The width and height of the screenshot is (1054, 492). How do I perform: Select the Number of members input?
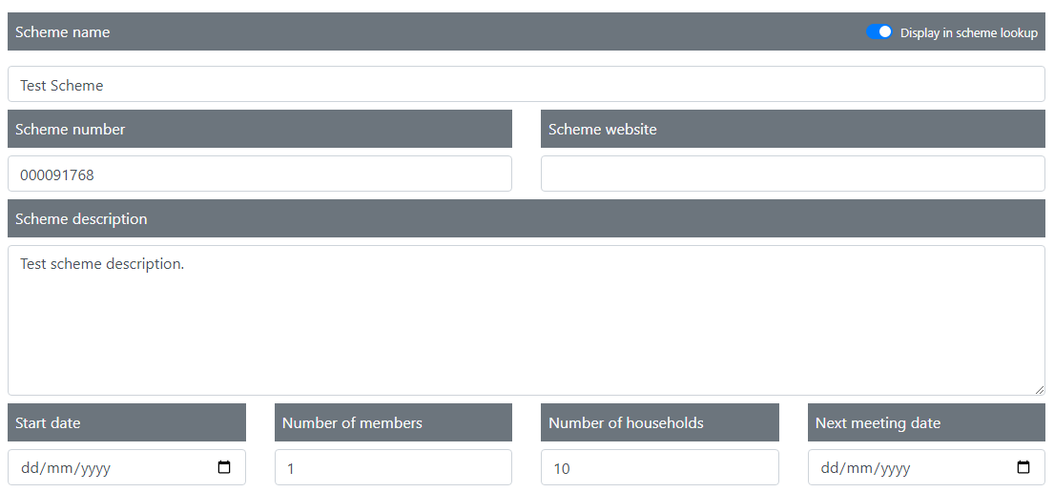pyautogui.click(x=393, y=468)
